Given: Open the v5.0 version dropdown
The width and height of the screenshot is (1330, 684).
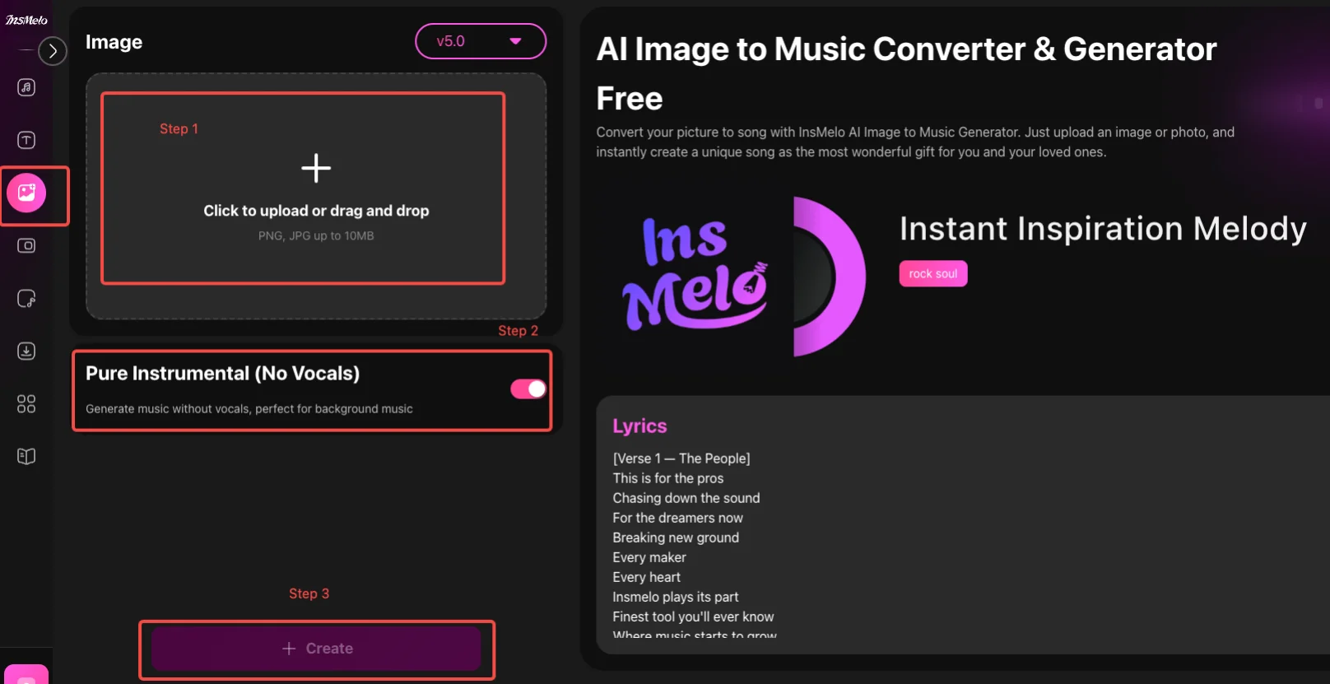Looking at the screenshot, I should 480,41.
